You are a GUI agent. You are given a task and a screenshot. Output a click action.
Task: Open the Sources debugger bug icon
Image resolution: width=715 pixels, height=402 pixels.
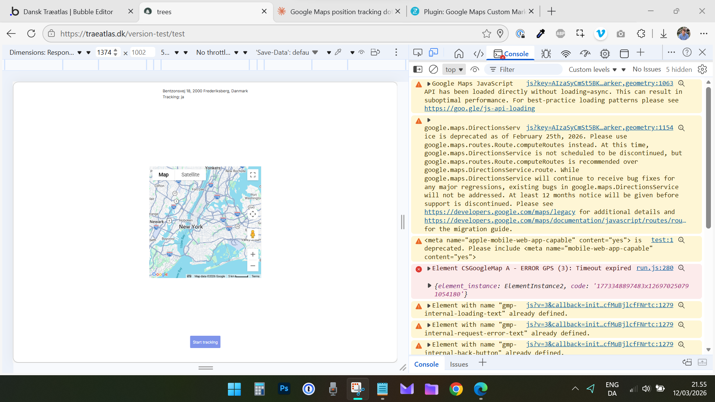point(546,54)
